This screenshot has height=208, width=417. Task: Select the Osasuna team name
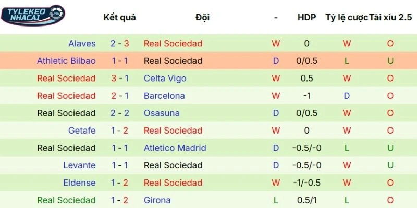point(162,113)
